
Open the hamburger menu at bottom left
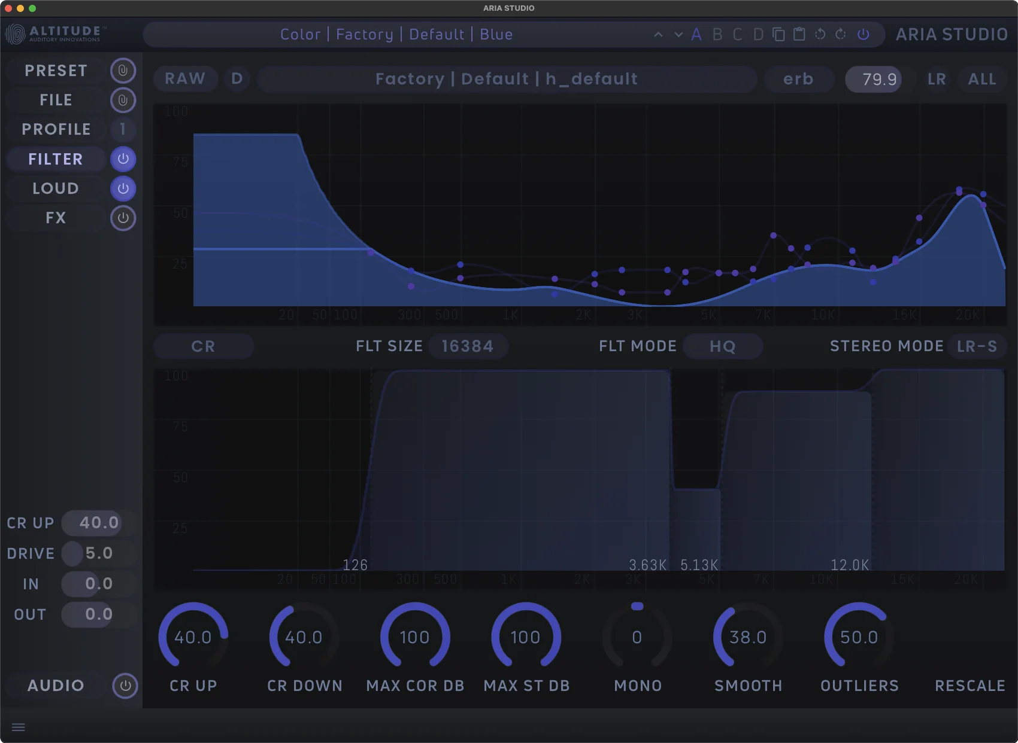pos(19,727)
